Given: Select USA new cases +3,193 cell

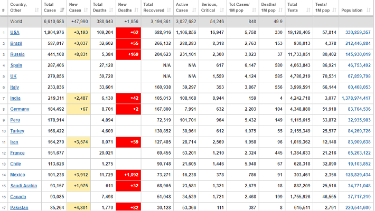Looking at the screenshot, I should [x=79, y=33].
